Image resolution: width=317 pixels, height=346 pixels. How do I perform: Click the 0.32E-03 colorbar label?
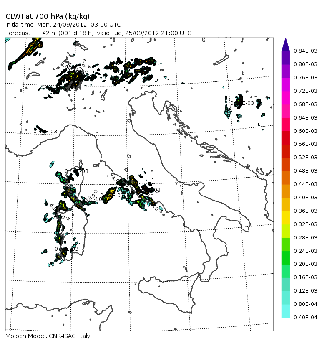point(305,224)
